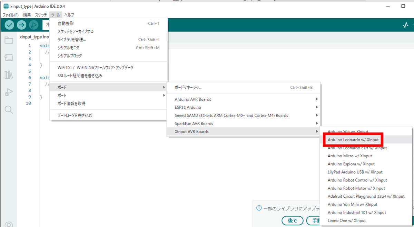Expand XInput AVR Boards submenu
Viewport: 414px width, 227px height.
[244, 131]
